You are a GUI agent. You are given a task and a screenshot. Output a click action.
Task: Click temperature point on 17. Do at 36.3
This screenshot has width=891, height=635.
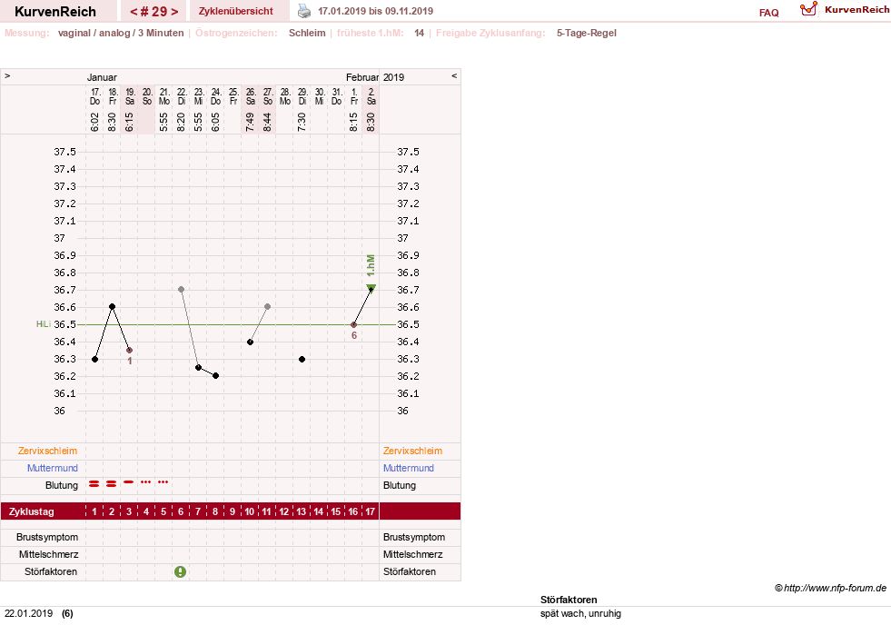tap(94, 359)
